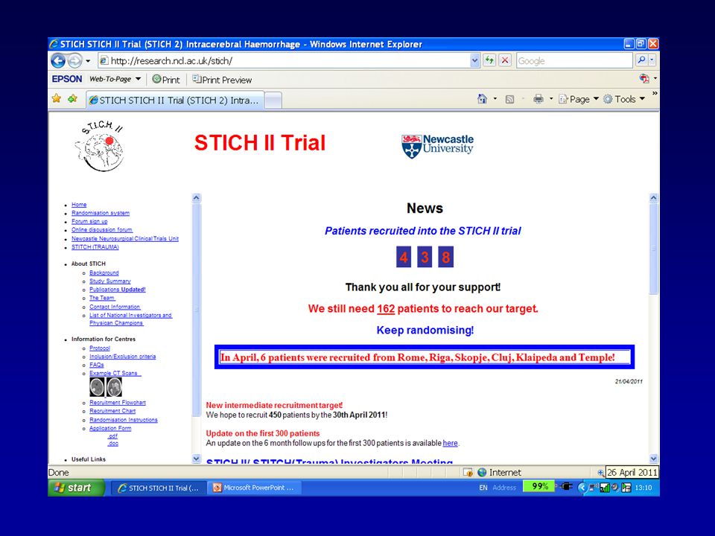
Task: Click the RSS feeds icon
Action: (x=509, y=99)
